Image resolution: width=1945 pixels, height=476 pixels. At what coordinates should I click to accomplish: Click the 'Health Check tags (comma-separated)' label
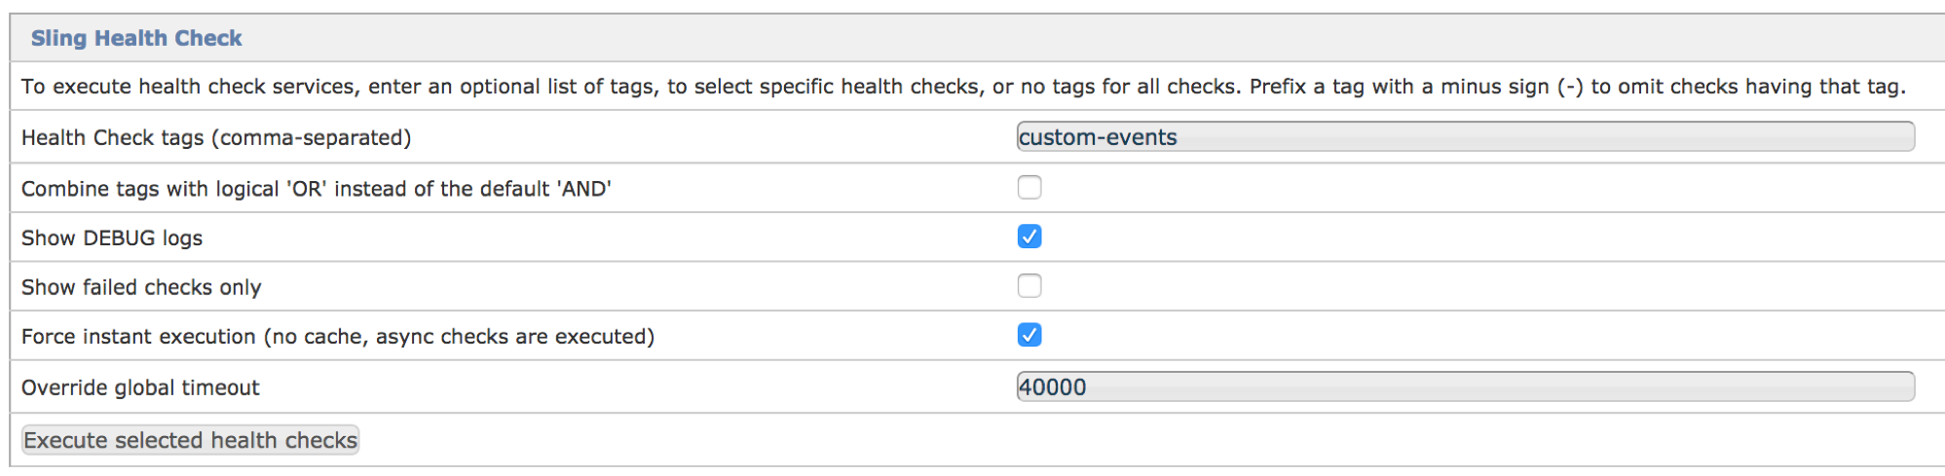(x=216, y=137)
